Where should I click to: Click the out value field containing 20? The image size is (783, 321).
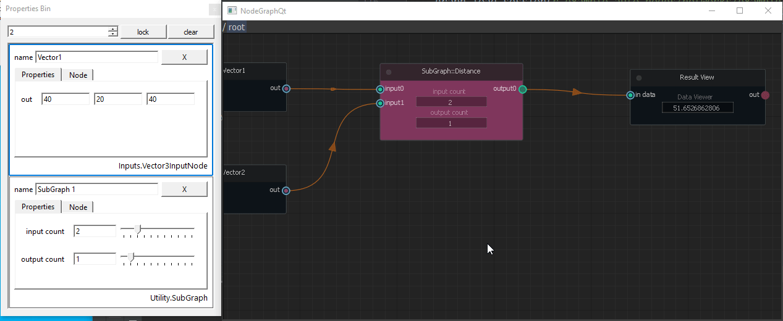[118, 99]
